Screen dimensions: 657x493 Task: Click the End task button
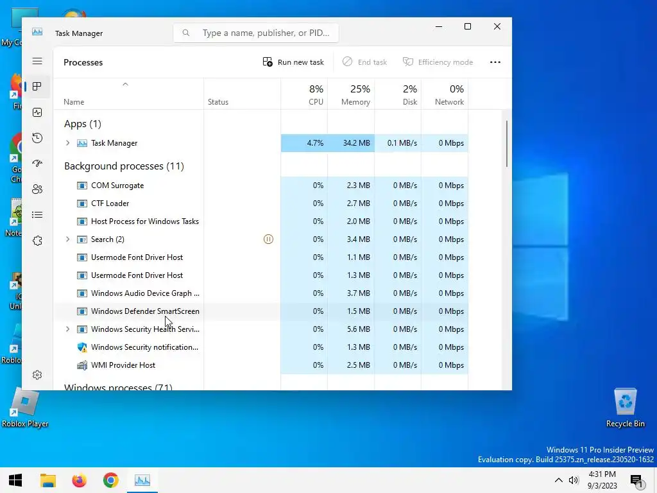(x=364, y=62)
